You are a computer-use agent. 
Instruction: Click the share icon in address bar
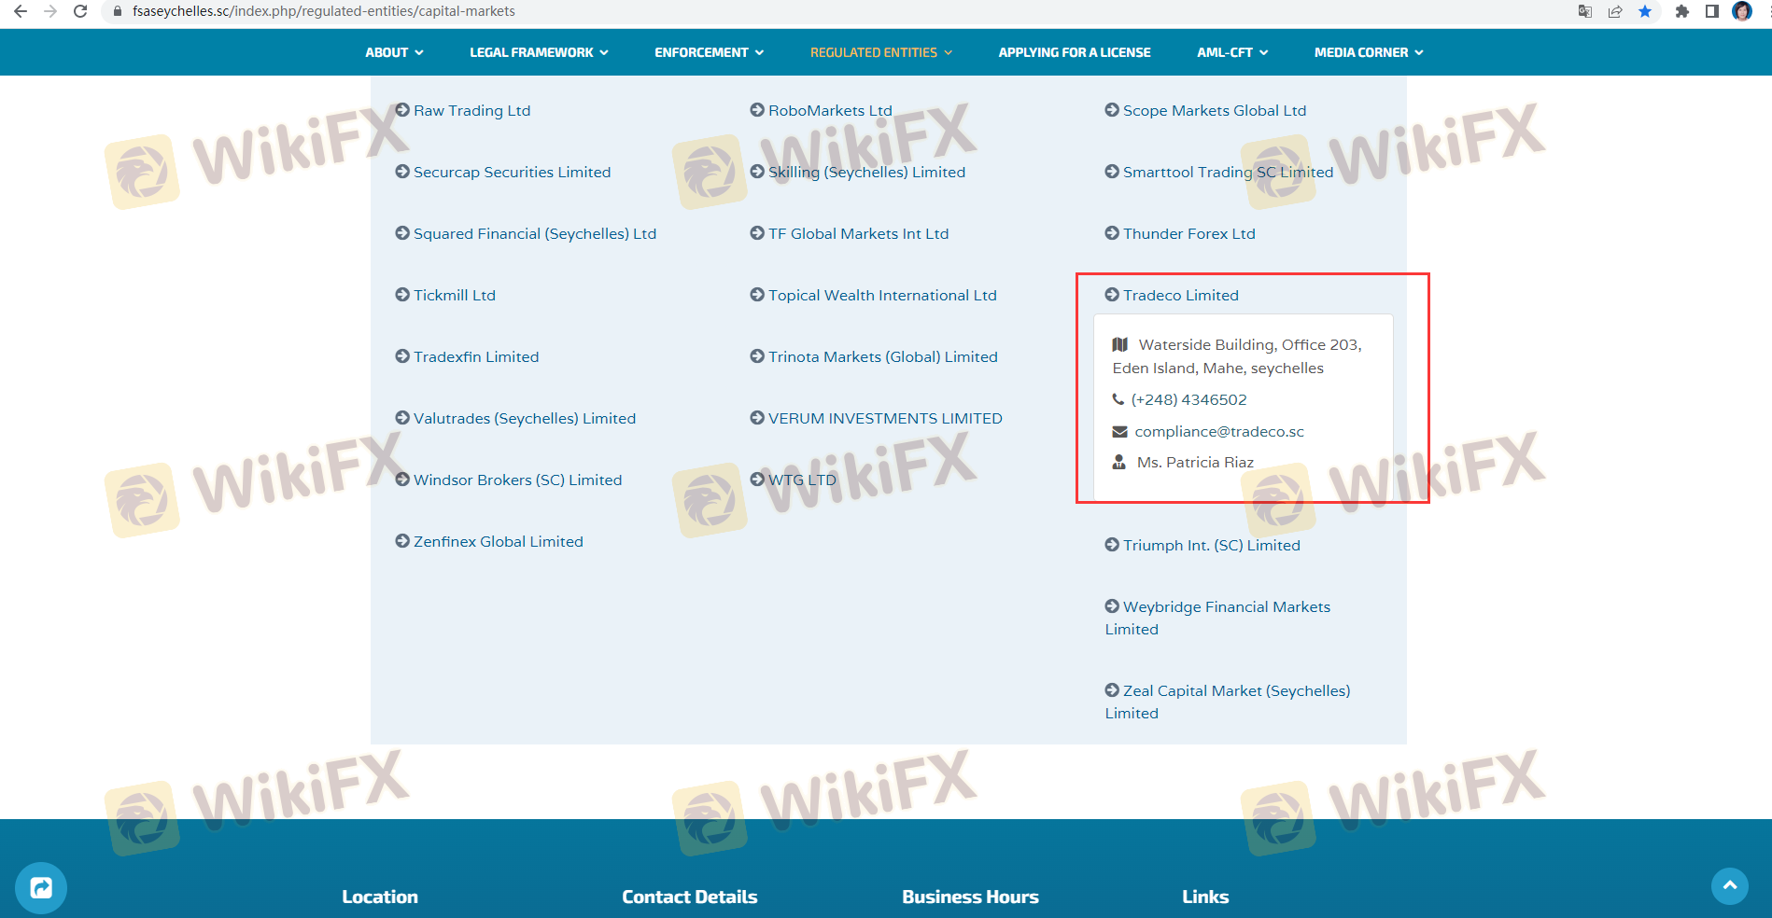pyautogui.click(x=1614, y=11)
